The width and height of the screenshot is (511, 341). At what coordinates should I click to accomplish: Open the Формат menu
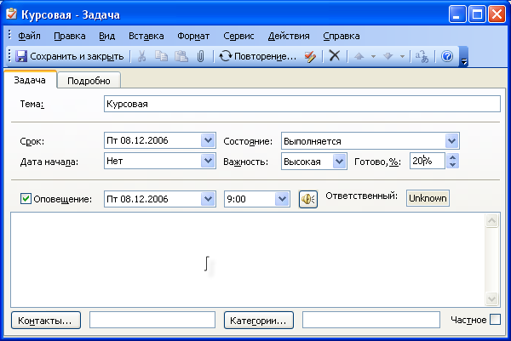pos(193,36)
